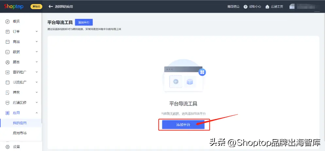Viewport: 325px width, 151px height.
Task: Click the help center question mark icon
Action: [245, 7]
